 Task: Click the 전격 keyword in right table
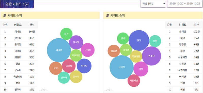click(182, 83)
